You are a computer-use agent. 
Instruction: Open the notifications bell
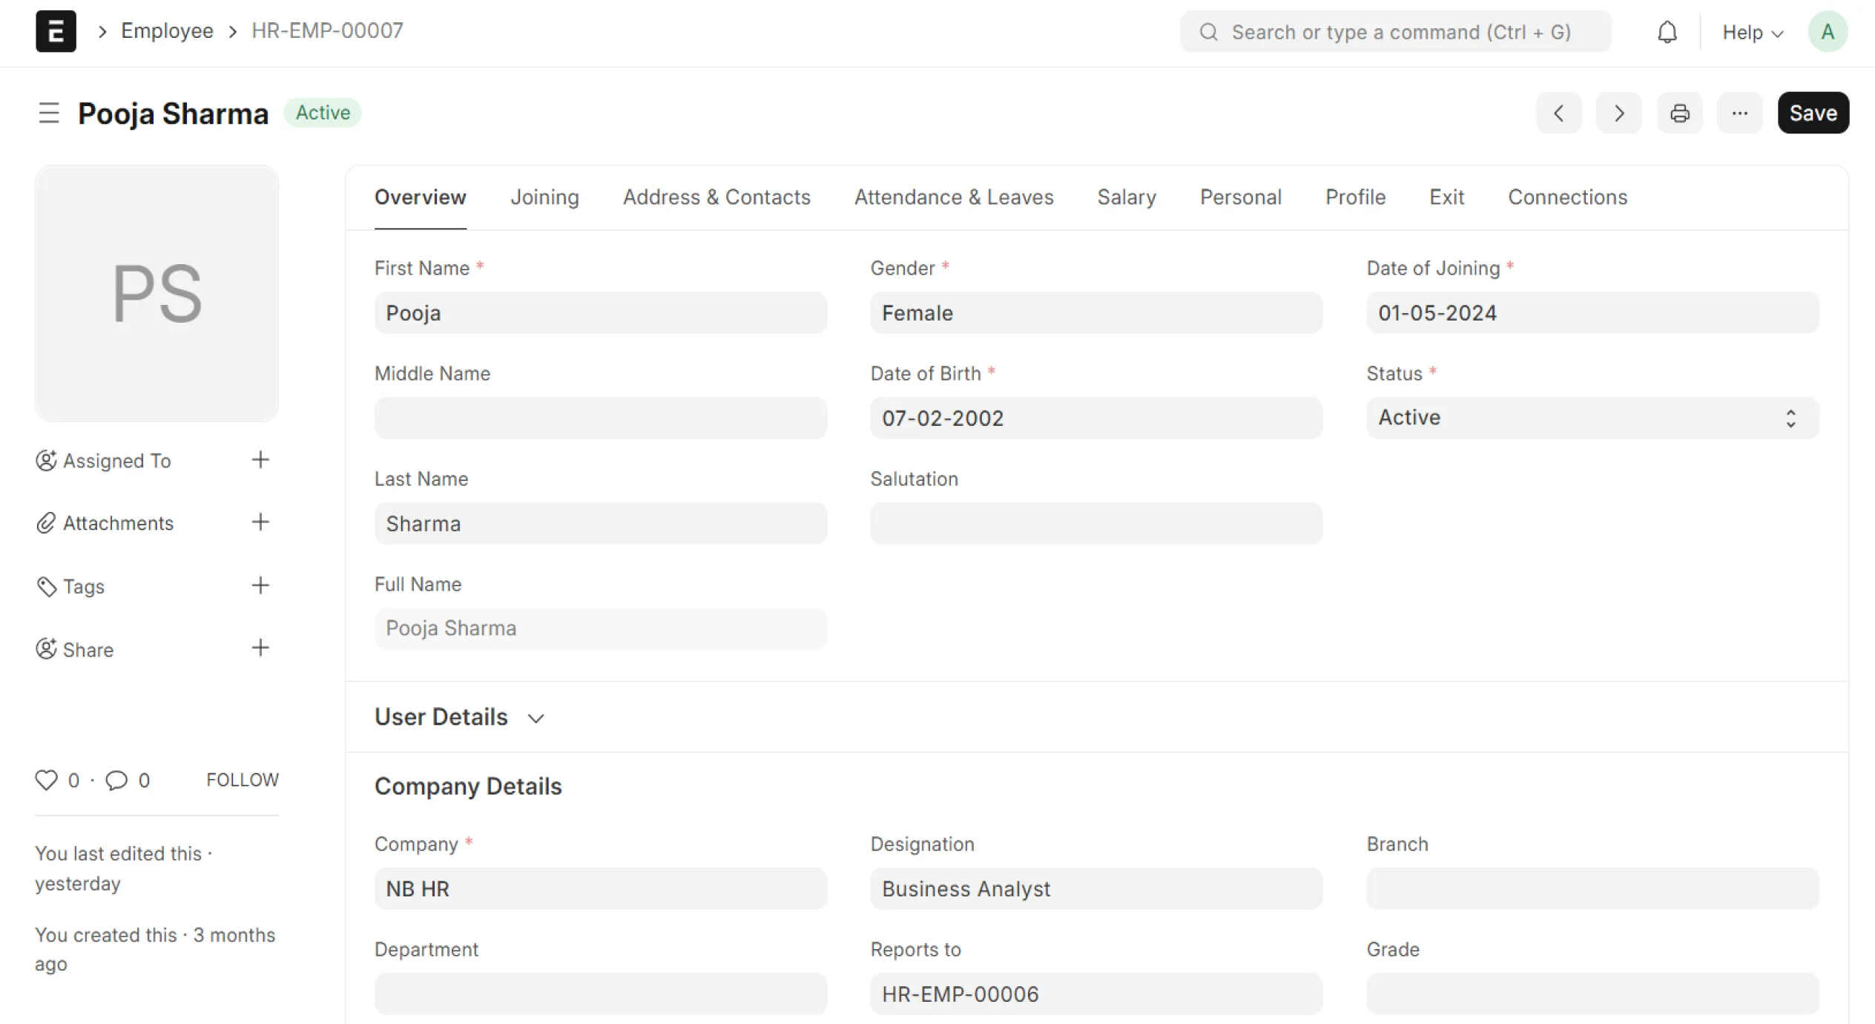[x=1667, y=31]
